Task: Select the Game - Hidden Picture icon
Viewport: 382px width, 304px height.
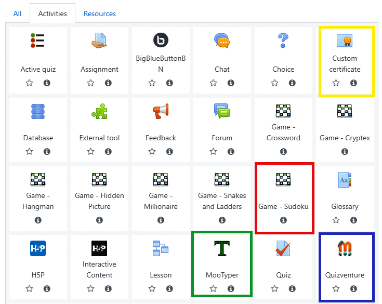Action: pos(99,179)
